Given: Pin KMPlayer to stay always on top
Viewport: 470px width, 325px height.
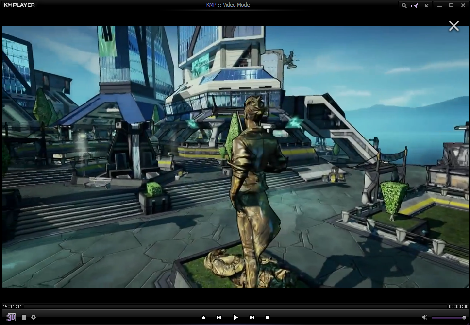Looking at the screenshot, I should [x=415, y=5].
